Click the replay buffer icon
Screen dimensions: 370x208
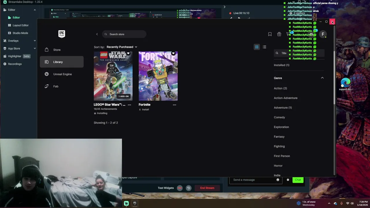[188, 188]
